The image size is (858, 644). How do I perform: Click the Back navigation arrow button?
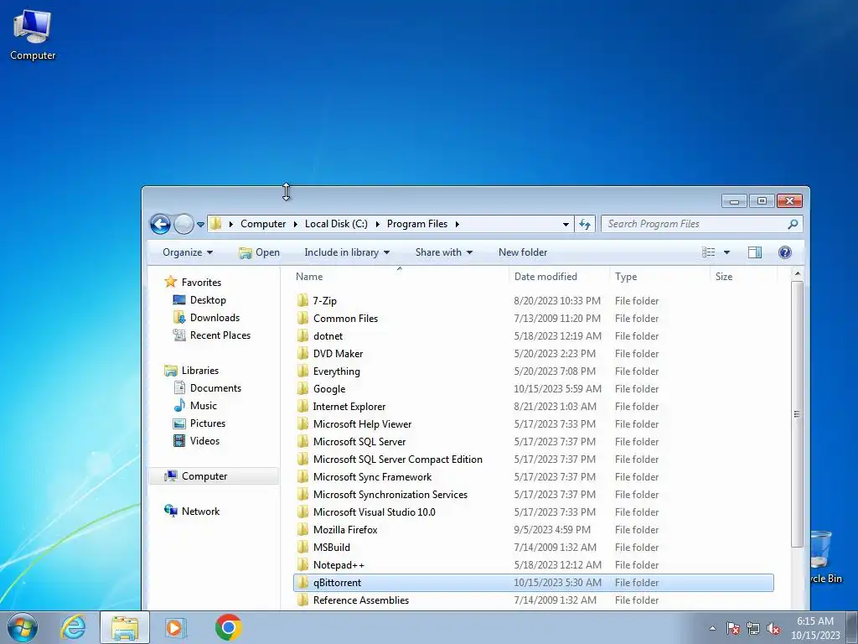point(160,224)
